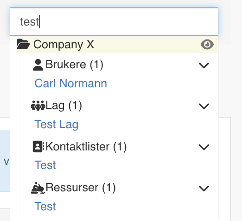This screenshot has width=242, height=221.
Task: Select the Kontaktlister (1) group heading
Action: click(86, 146)
